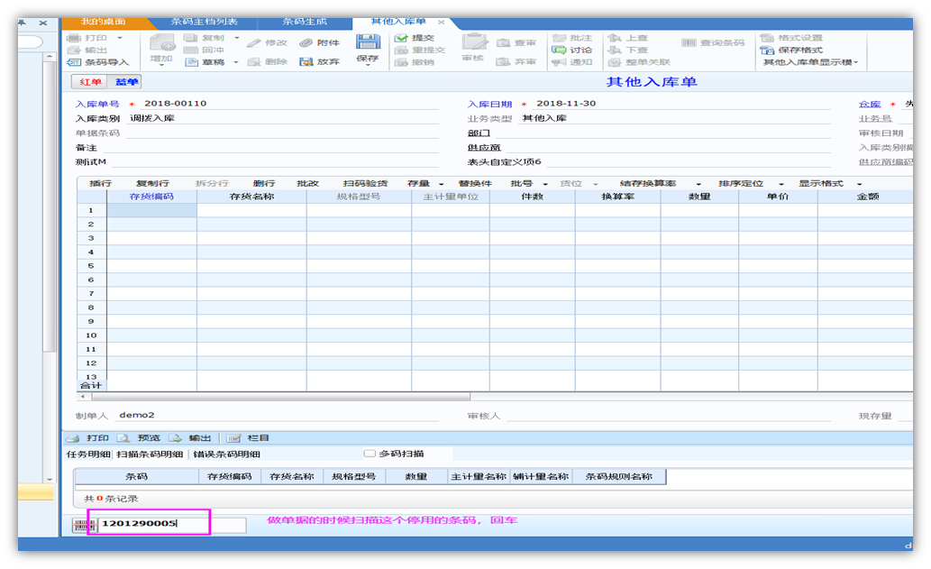Click the 上查 trace-up icon
This screenshot has height=569, width=931.
click(616, 38)
